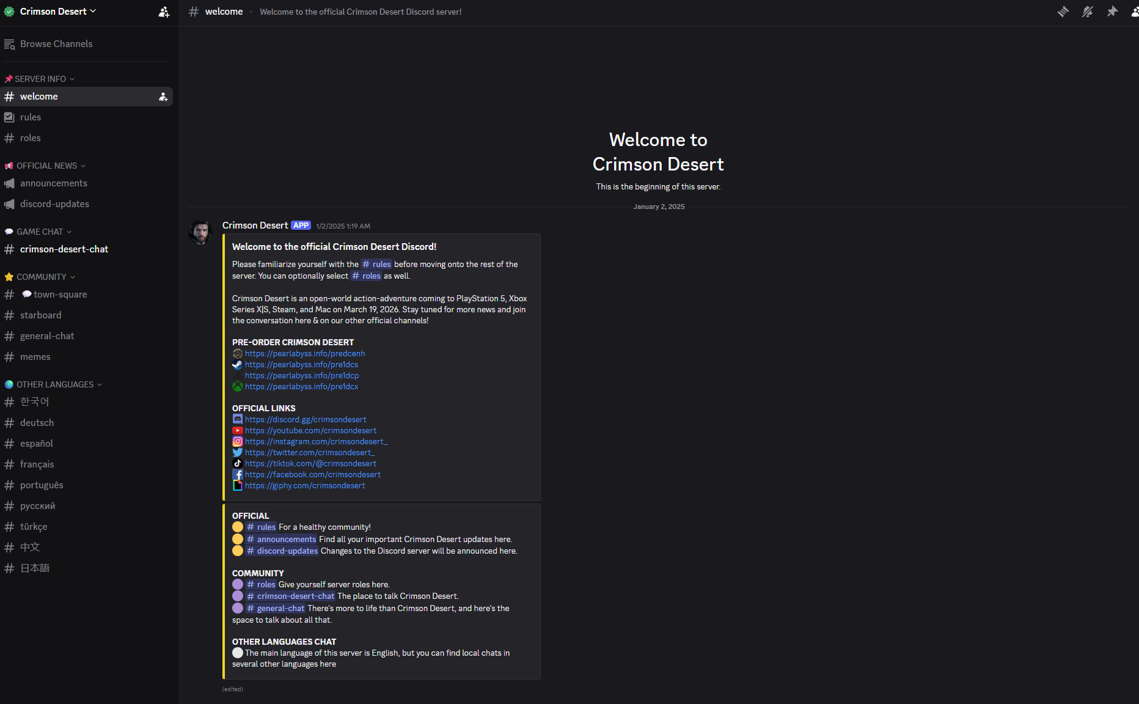Collapse the SERVER INFO category
The height and width of the screenshot is (704, 1139).
tap(40, 79)
